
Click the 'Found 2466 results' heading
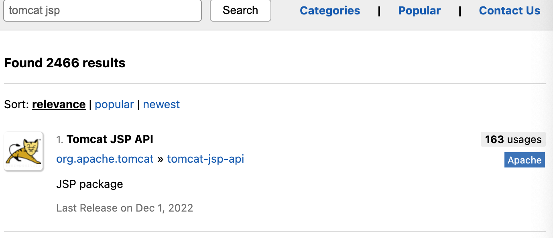(x=65, y=63)
